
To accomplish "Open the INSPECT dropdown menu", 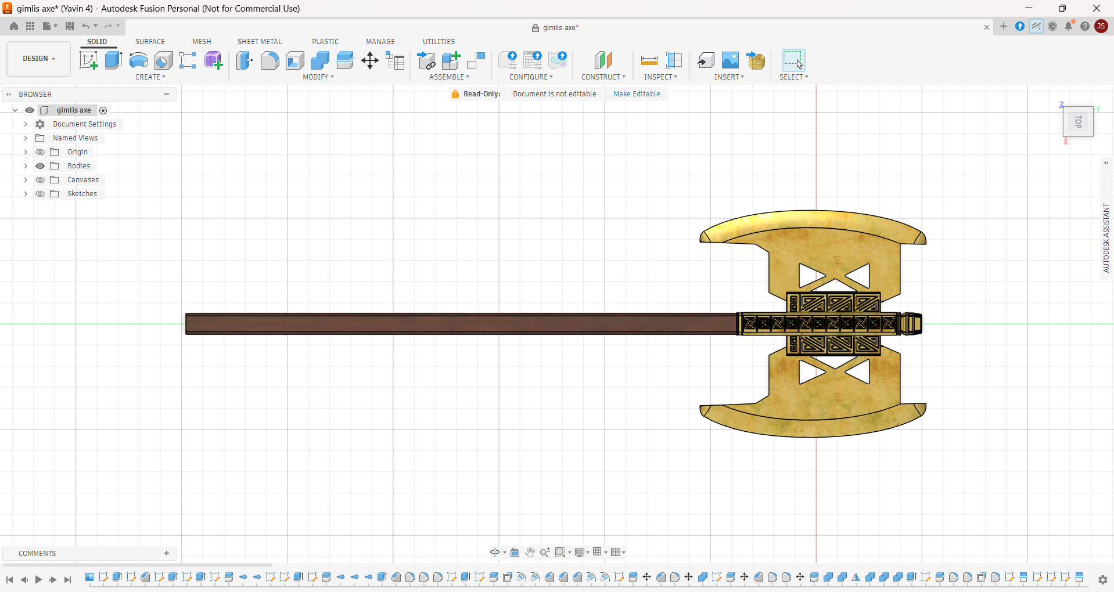I will coord(660,77).
